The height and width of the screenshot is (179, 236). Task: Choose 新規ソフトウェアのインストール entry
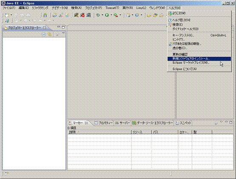(199, 59)
